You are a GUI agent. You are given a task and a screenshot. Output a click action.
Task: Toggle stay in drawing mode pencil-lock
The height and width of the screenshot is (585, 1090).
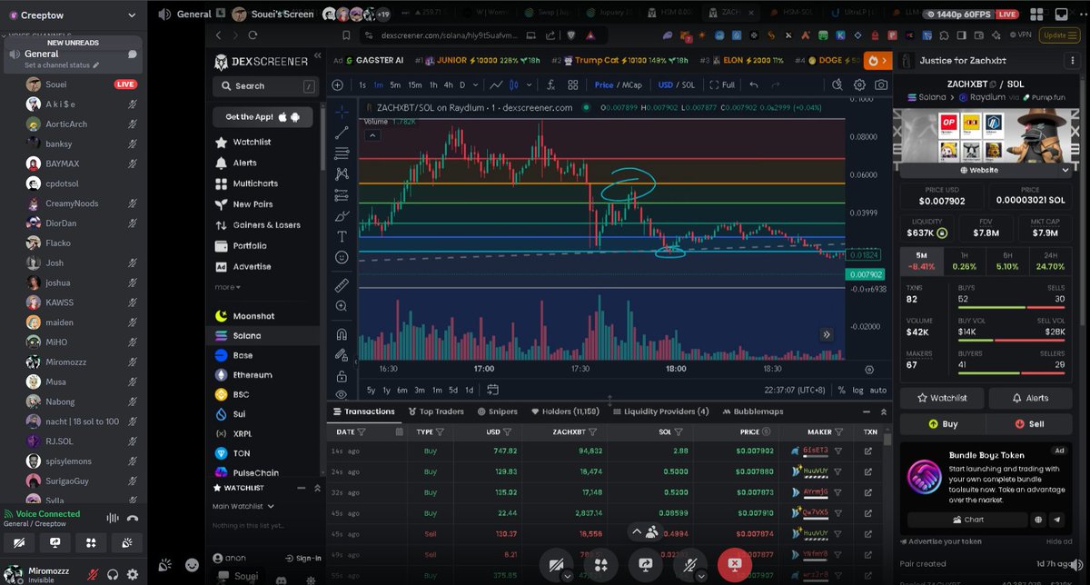coord(342,355)
